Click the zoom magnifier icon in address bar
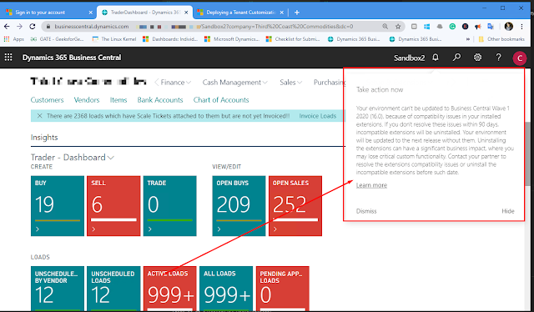 click(385, 26)
